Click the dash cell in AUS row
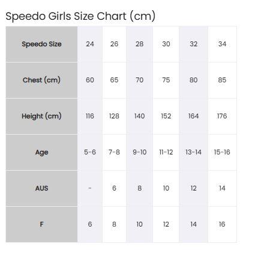 (90, 188)
